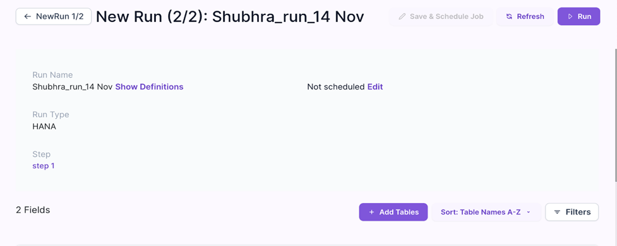The height and width of the screenshot is (246, 617).
Task: Open the step 1 link
Action: point(44,166)
